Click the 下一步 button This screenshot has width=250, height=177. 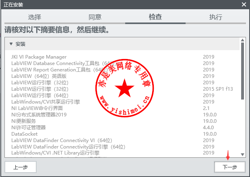coord(230,167)
